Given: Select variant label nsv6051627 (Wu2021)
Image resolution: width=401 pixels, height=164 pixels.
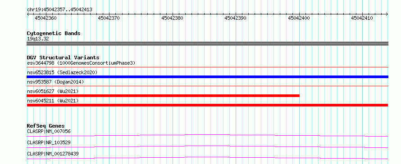Looking at the screenshot, I should pyautogui.click(x=53, y=91).
